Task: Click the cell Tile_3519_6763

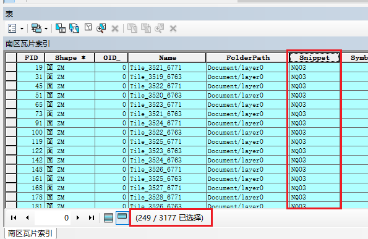Action: point(167,77)
